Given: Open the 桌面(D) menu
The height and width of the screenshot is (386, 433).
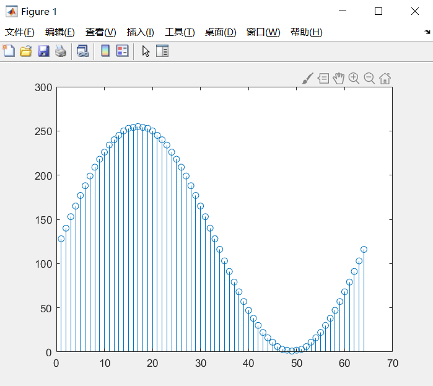Looking at the screenshot, I should (221, 32).
